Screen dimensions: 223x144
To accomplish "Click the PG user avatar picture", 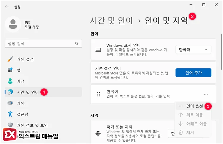I will point(13,24).
